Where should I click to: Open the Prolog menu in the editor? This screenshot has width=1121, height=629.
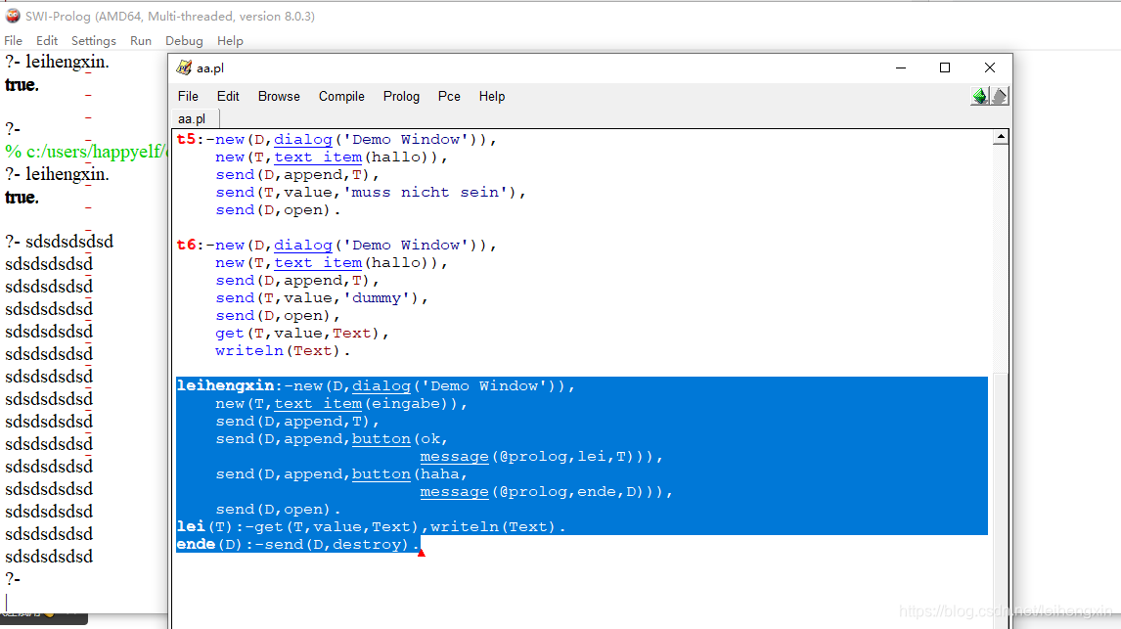pyautogui.click(x=401, y=96)
